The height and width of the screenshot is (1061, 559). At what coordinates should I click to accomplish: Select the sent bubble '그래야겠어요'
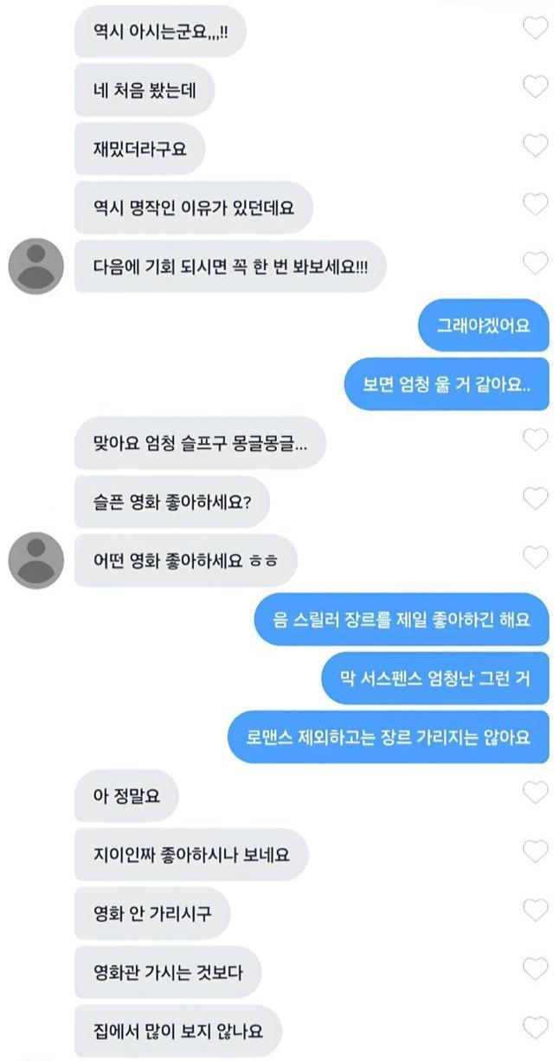coord(482,325)
